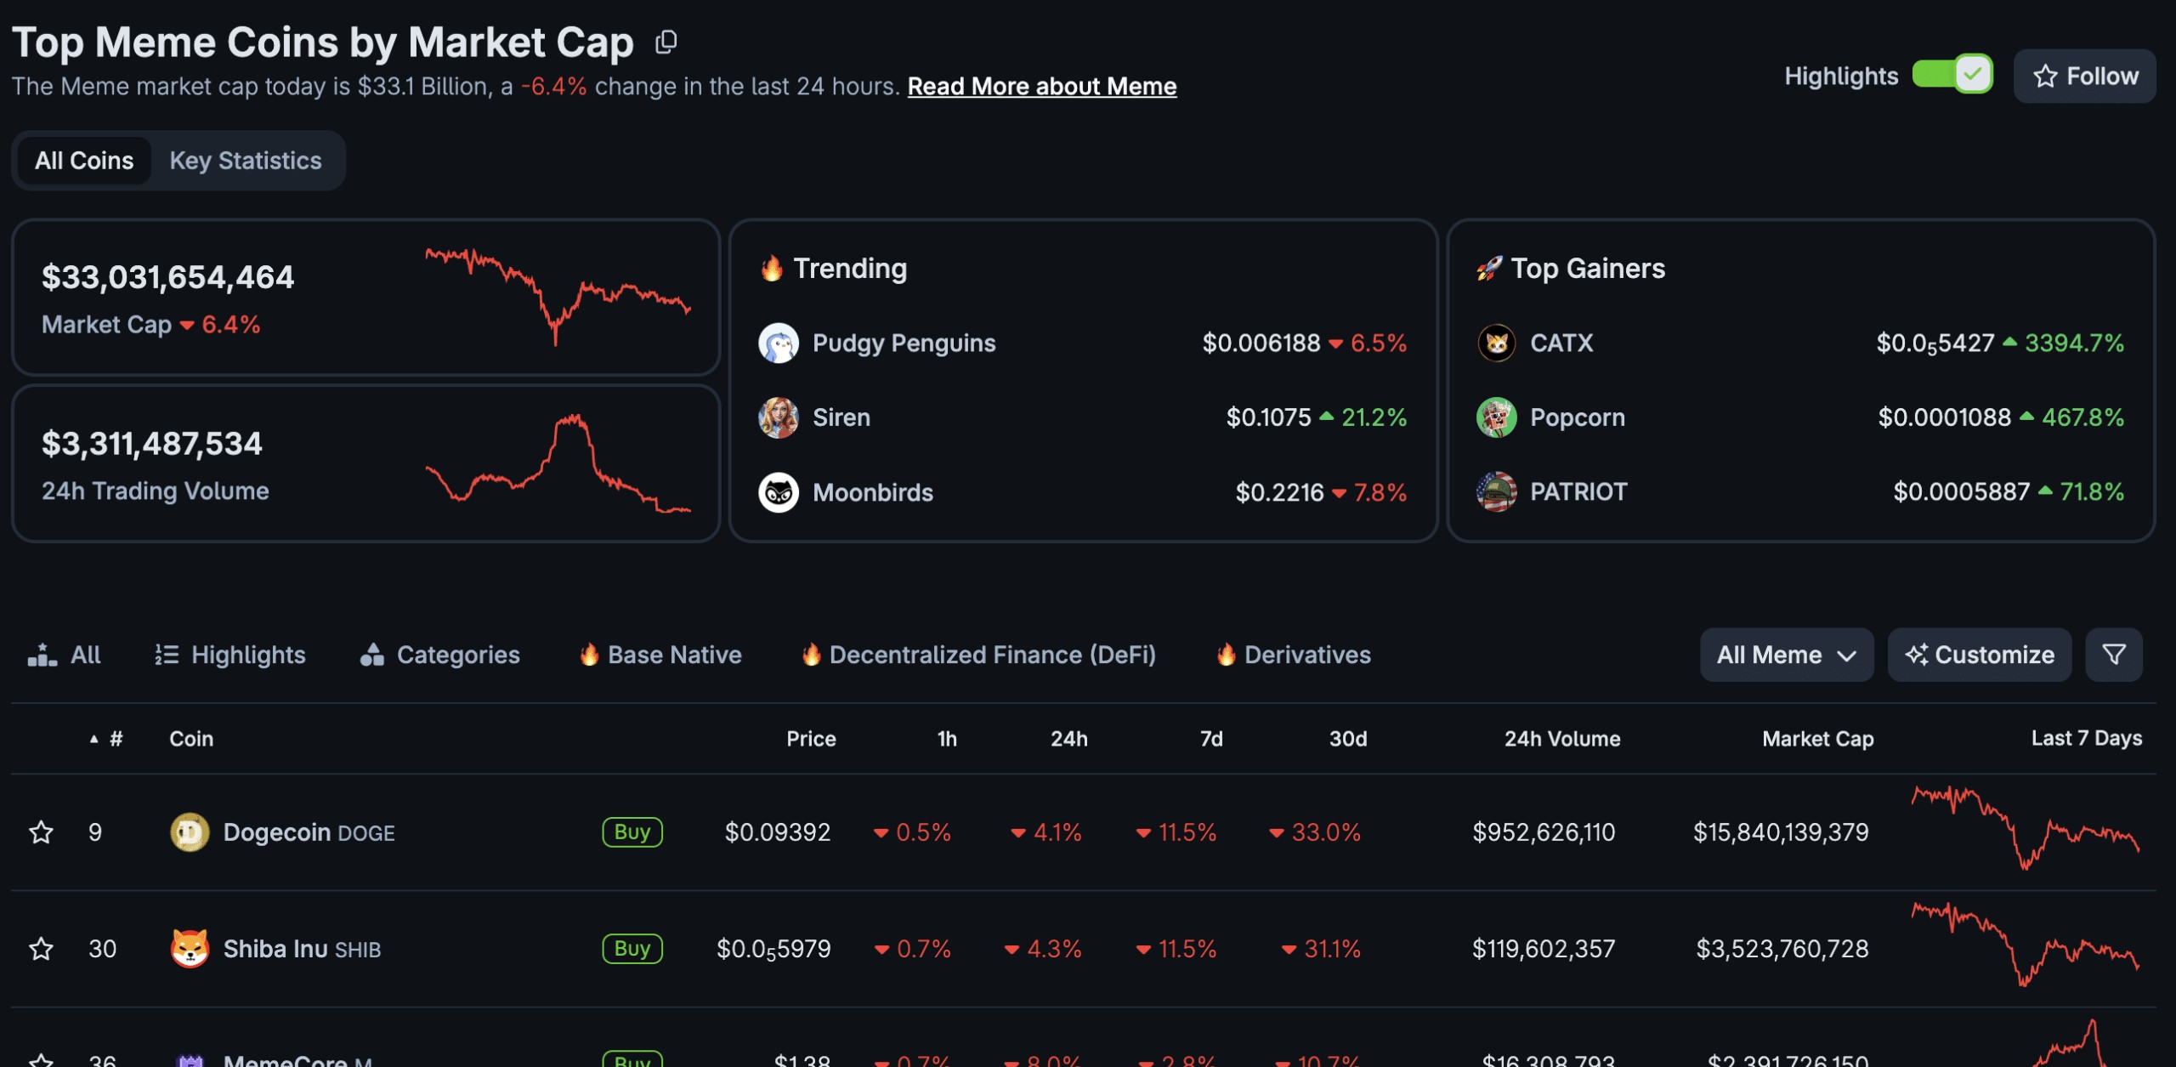Open the funnel filter button
Image resolution: width=2176 pixels, height=1067 pixels.
tap(2114, 655)
